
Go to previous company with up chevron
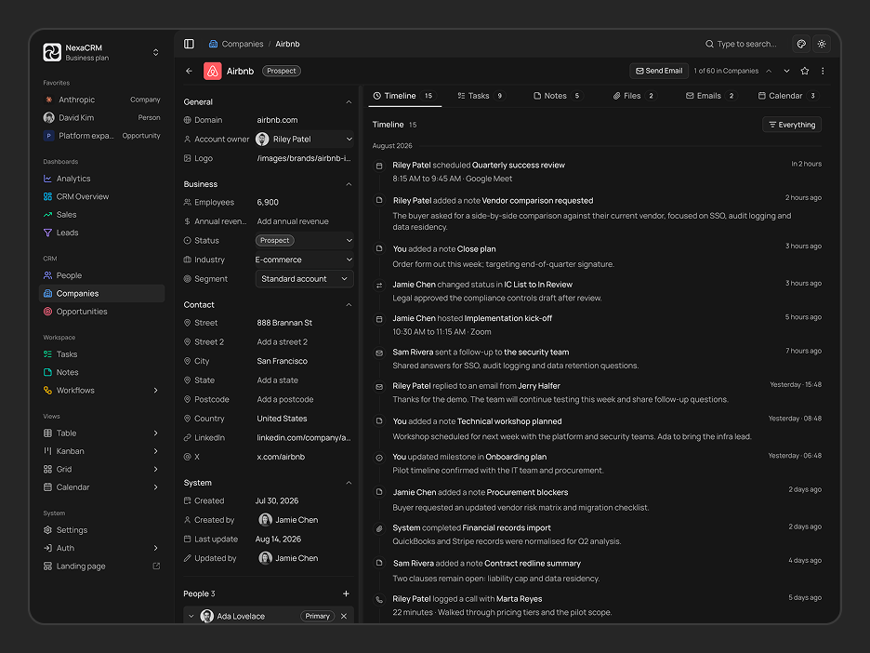click(769, 71)
